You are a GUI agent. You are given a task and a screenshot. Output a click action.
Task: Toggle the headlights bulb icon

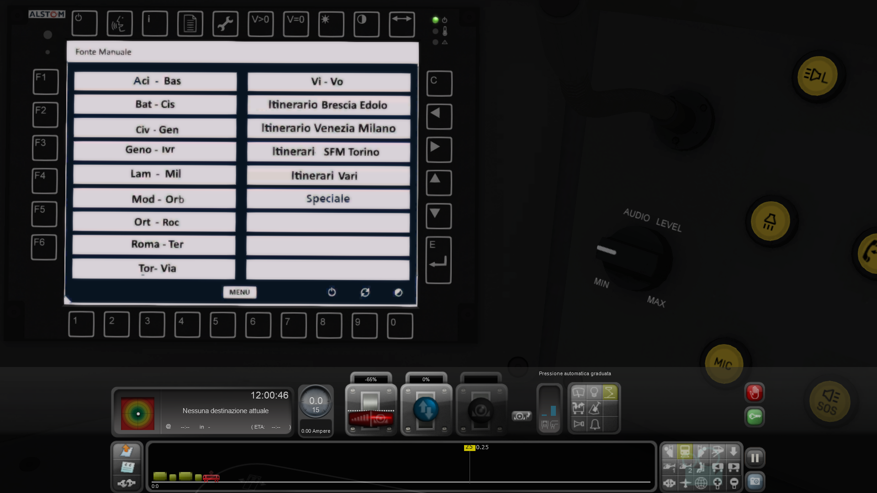[594, 392]
